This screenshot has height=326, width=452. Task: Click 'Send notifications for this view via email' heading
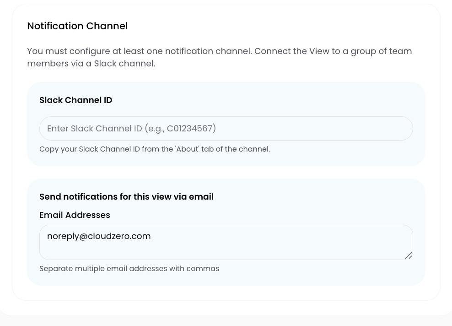[x=127, y=197]
